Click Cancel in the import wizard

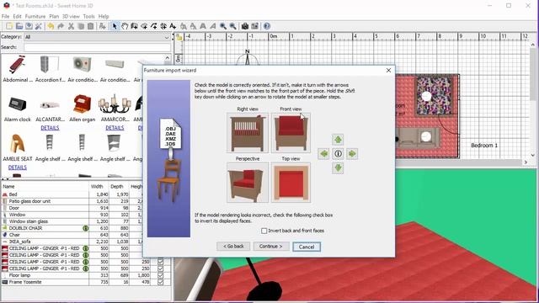(x=307, y=247)
